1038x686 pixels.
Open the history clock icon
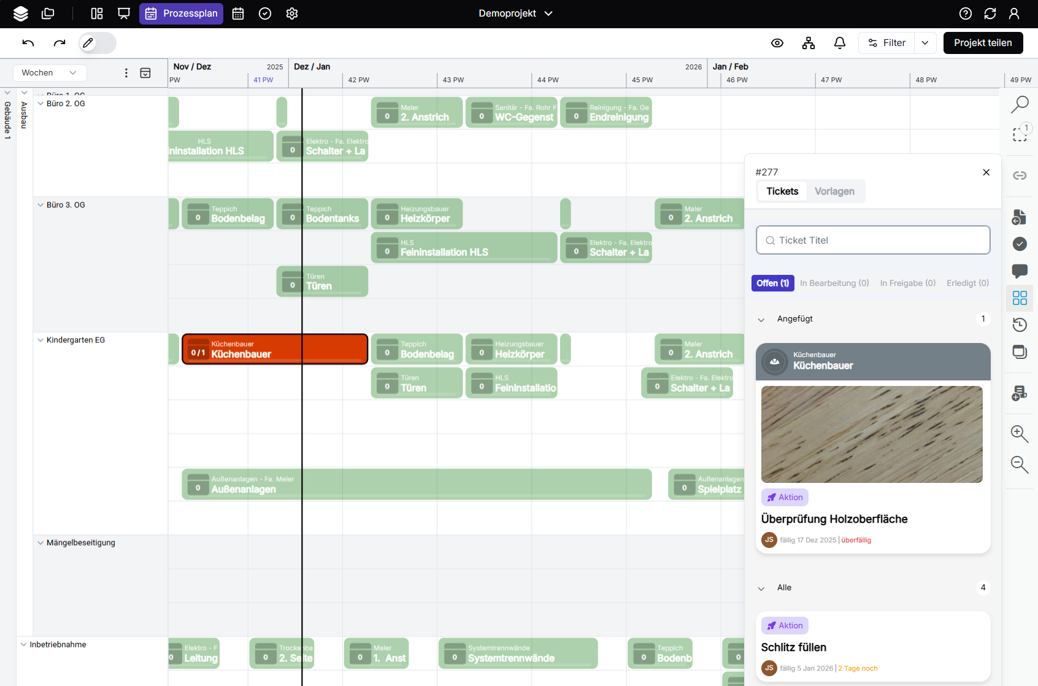click(x=1019, y=325)
